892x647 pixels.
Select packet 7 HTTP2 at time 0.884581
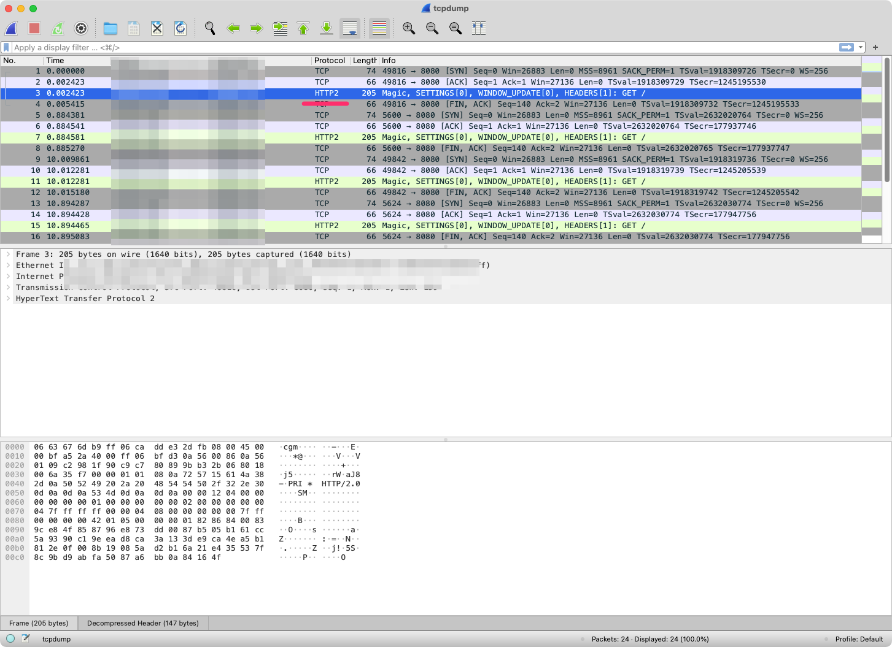click(431, 137)
